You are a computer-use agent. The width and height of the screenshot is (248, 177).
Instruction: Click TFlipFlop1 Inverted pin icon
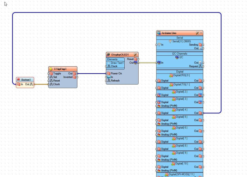pyautogui.click(x=74, y=77)
